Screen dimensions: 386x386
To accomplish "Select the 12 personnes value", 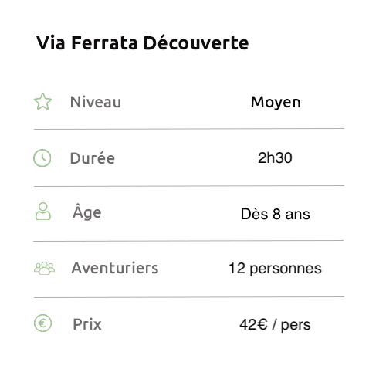I will (275, 269).
